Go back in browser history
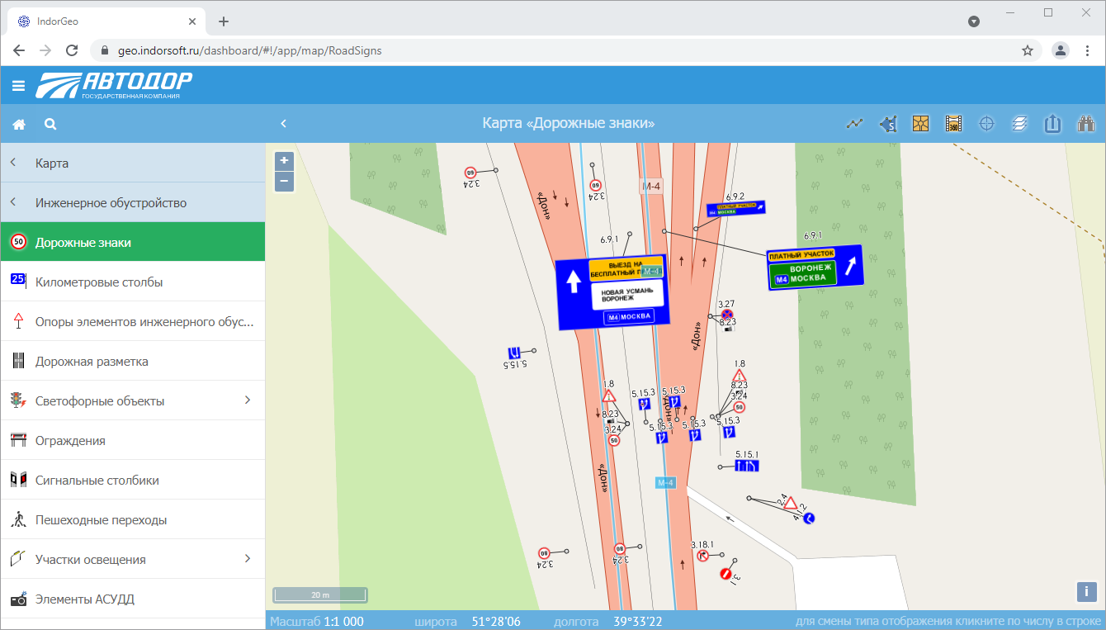Viewport: 1106px width, 630px height. coord(19,50)
